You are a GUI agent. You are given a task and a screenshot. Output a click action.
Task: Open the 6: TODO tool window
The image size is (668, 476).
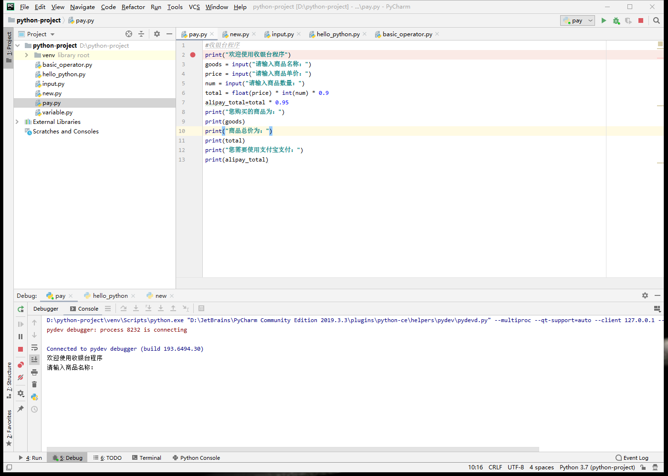point(107,458)
